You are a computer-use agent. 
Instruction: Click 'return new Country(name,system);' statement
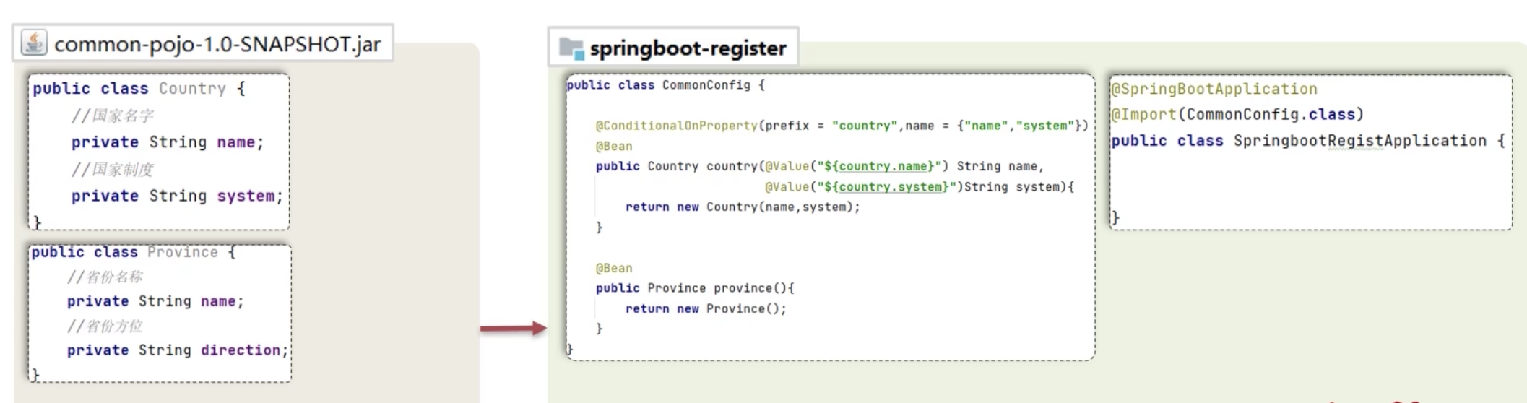click(x=743, y=207)
